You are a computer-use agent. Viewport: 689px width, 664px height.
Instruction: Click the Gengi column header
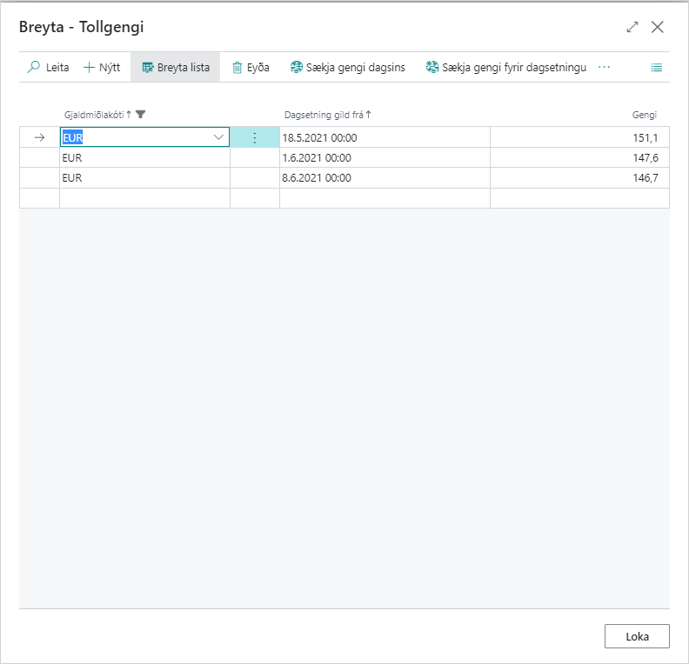coord(644,115)
